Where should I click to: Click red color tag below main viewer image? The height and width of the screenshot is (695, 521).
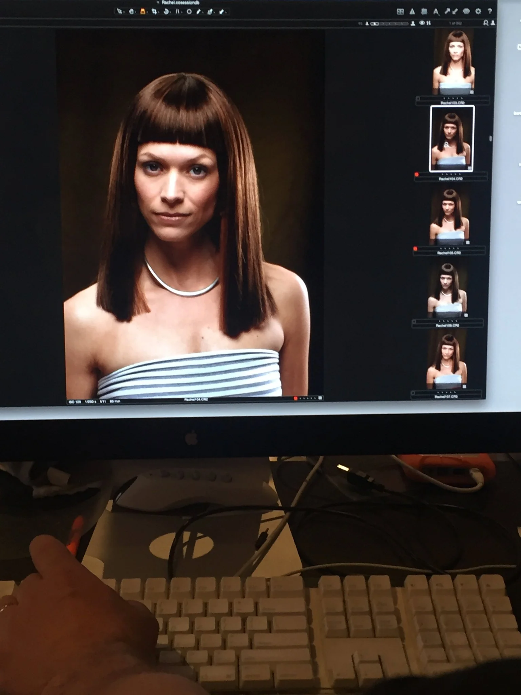tap(295, 398)
